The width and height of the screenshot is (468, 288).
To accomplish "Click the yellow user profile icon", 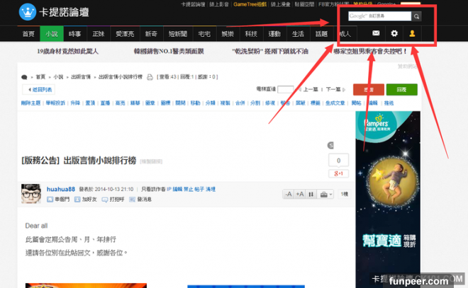I will click(x=412, y=33).
